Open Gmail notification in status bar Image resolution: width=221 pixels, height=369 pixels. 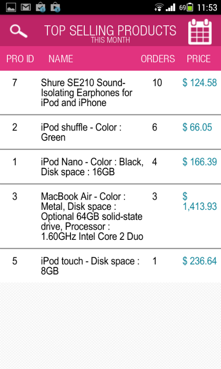[x=26, y=7]
